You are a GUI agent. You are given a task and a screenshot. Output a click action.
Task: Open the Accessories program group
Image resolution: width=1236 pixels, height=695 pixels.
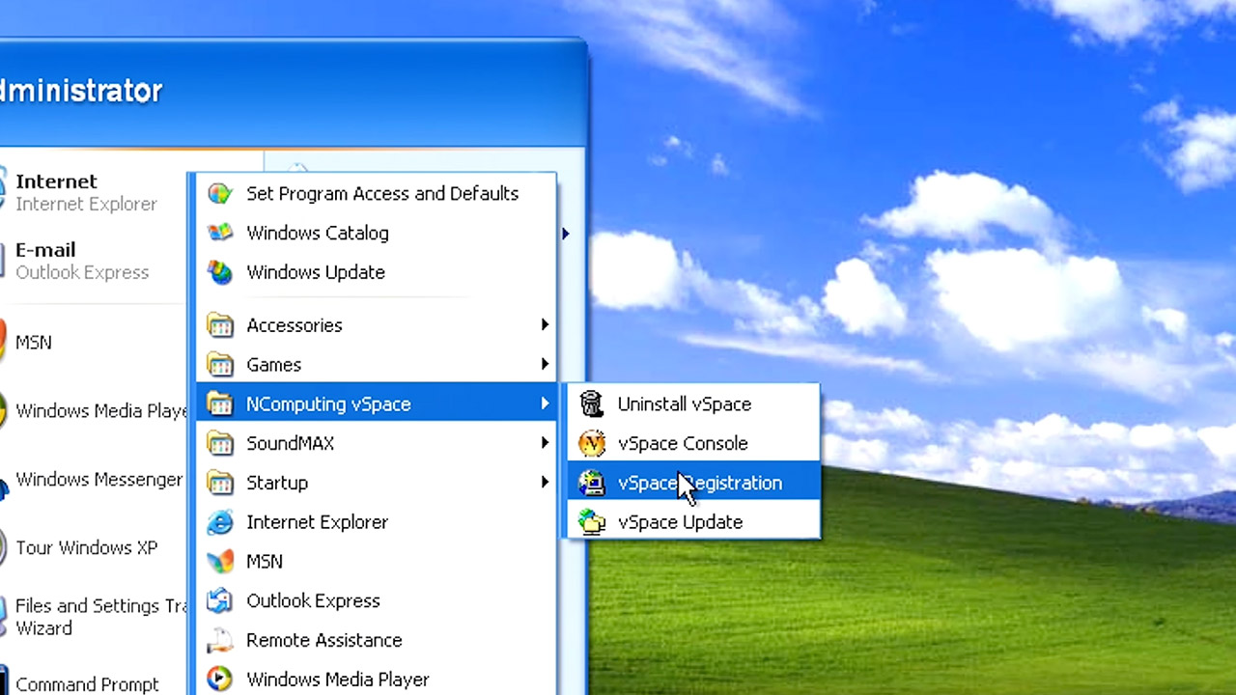(x=377, y=325)
